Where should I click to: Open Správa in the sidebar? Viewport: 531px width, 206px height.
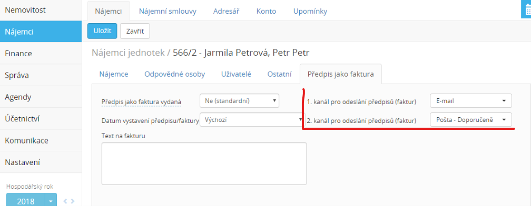pyautogui.click(x=41, y=75)
